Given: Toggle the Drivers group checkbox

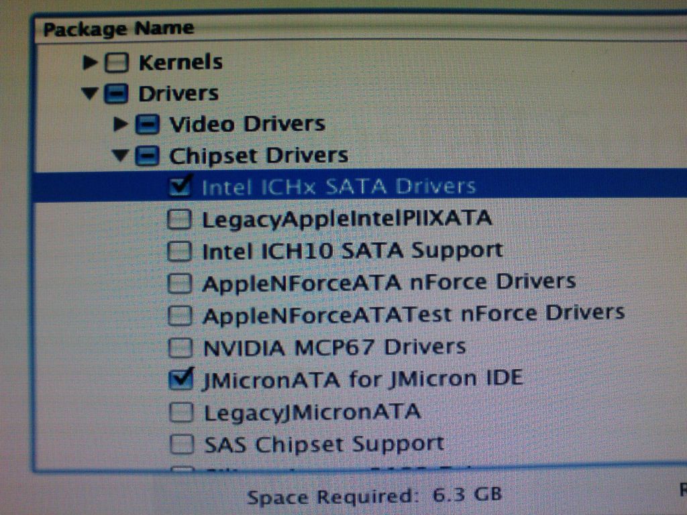Looking at the screenshot, I should click(x=116, y=94).
